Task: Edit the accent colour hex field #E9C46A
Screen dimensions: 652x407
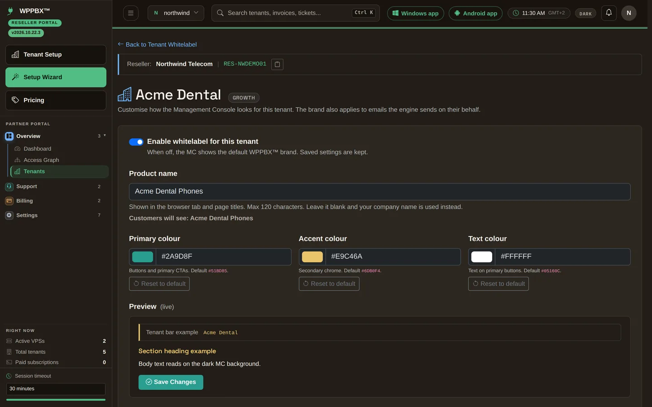Action: tap(393, 257)
